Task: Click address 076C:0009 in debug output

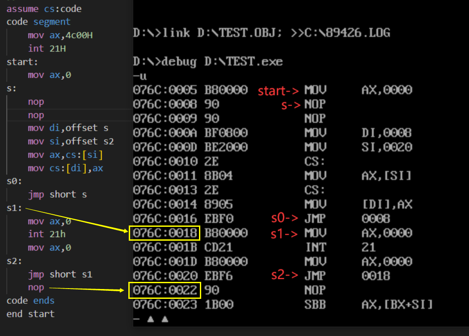Action: pos(165,119)
